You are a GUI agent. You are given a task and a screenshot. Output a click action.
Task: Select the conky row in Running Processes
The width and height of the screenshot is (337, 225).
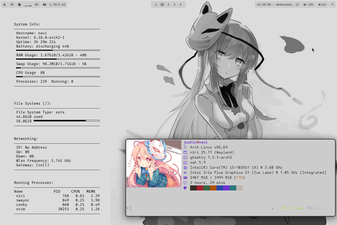pos(58,204)
